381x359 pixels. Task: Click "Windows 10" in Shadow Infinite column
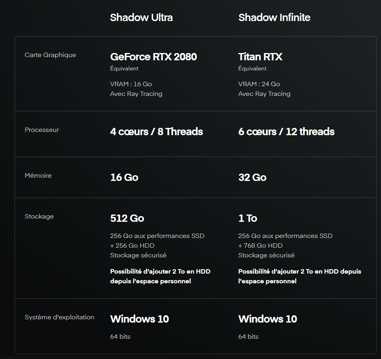268,319
